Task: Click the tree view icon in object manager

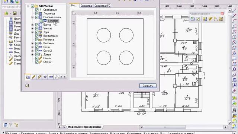Action: [16, 125]
